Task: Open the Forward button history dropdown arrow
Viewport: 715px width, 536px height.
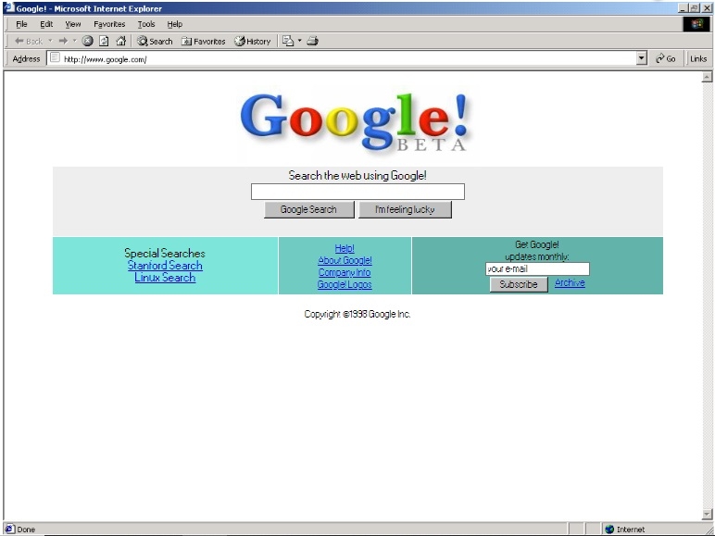Action: click(75, 41)
